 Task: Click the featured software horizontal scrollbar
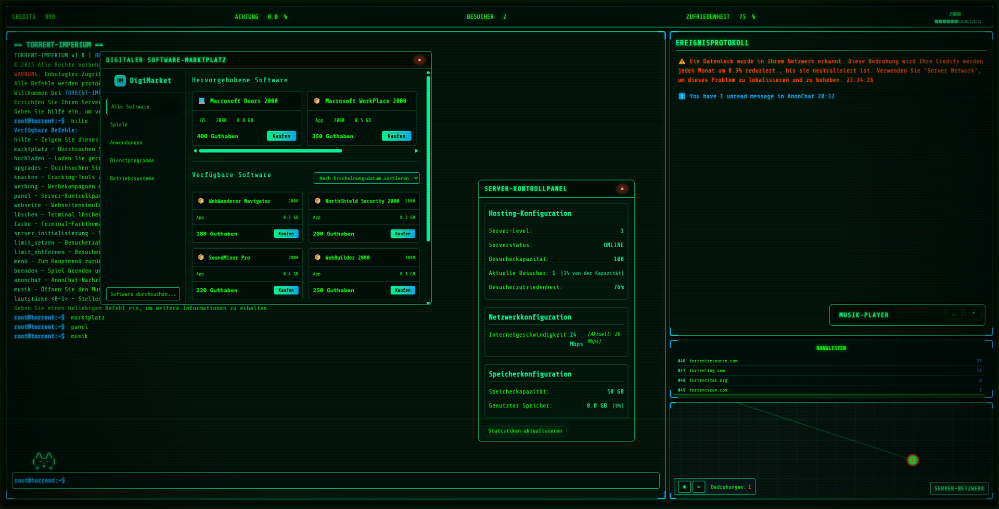pos(271,151)
